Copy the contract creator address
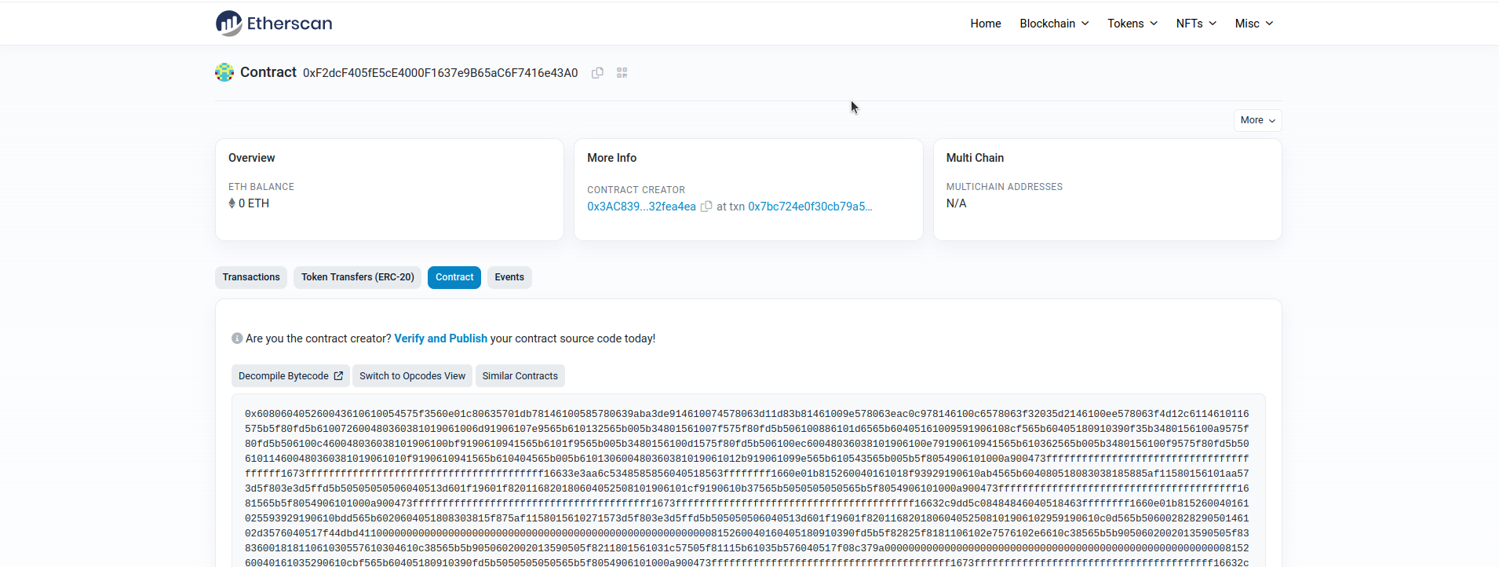 pos(706,207)
